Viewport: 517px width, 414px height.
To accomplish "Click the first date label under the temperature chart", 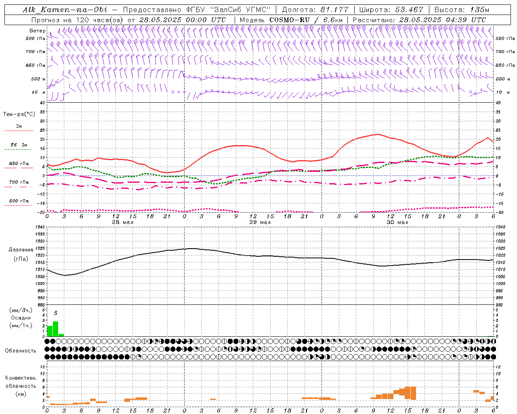I will (x=122, y=222).
